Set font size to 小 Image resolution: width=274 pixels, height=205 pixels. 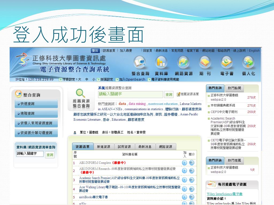pyautogui.click(x=94, y=80)
